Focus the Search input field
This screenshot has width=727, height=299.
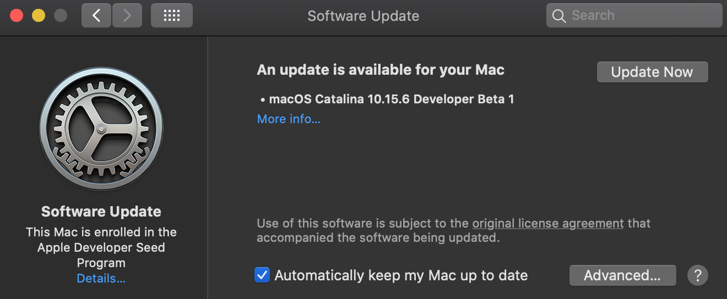(642, 15)
